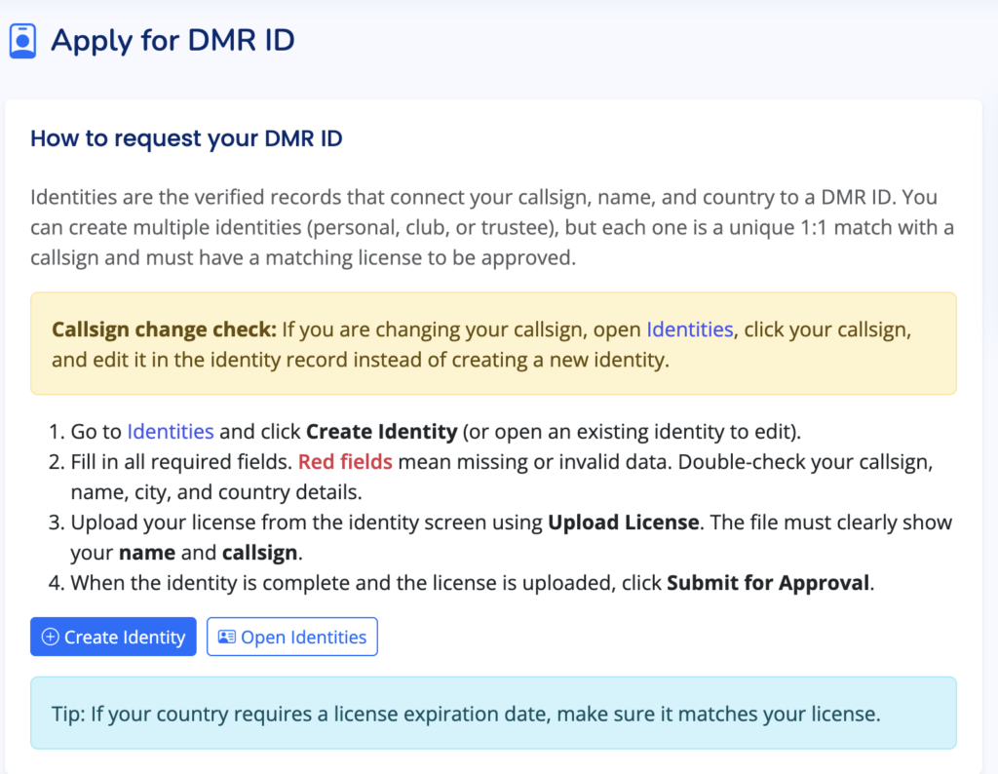Click the ID badge icon beside the page title
998x774 pixels.
click(22, 41)
